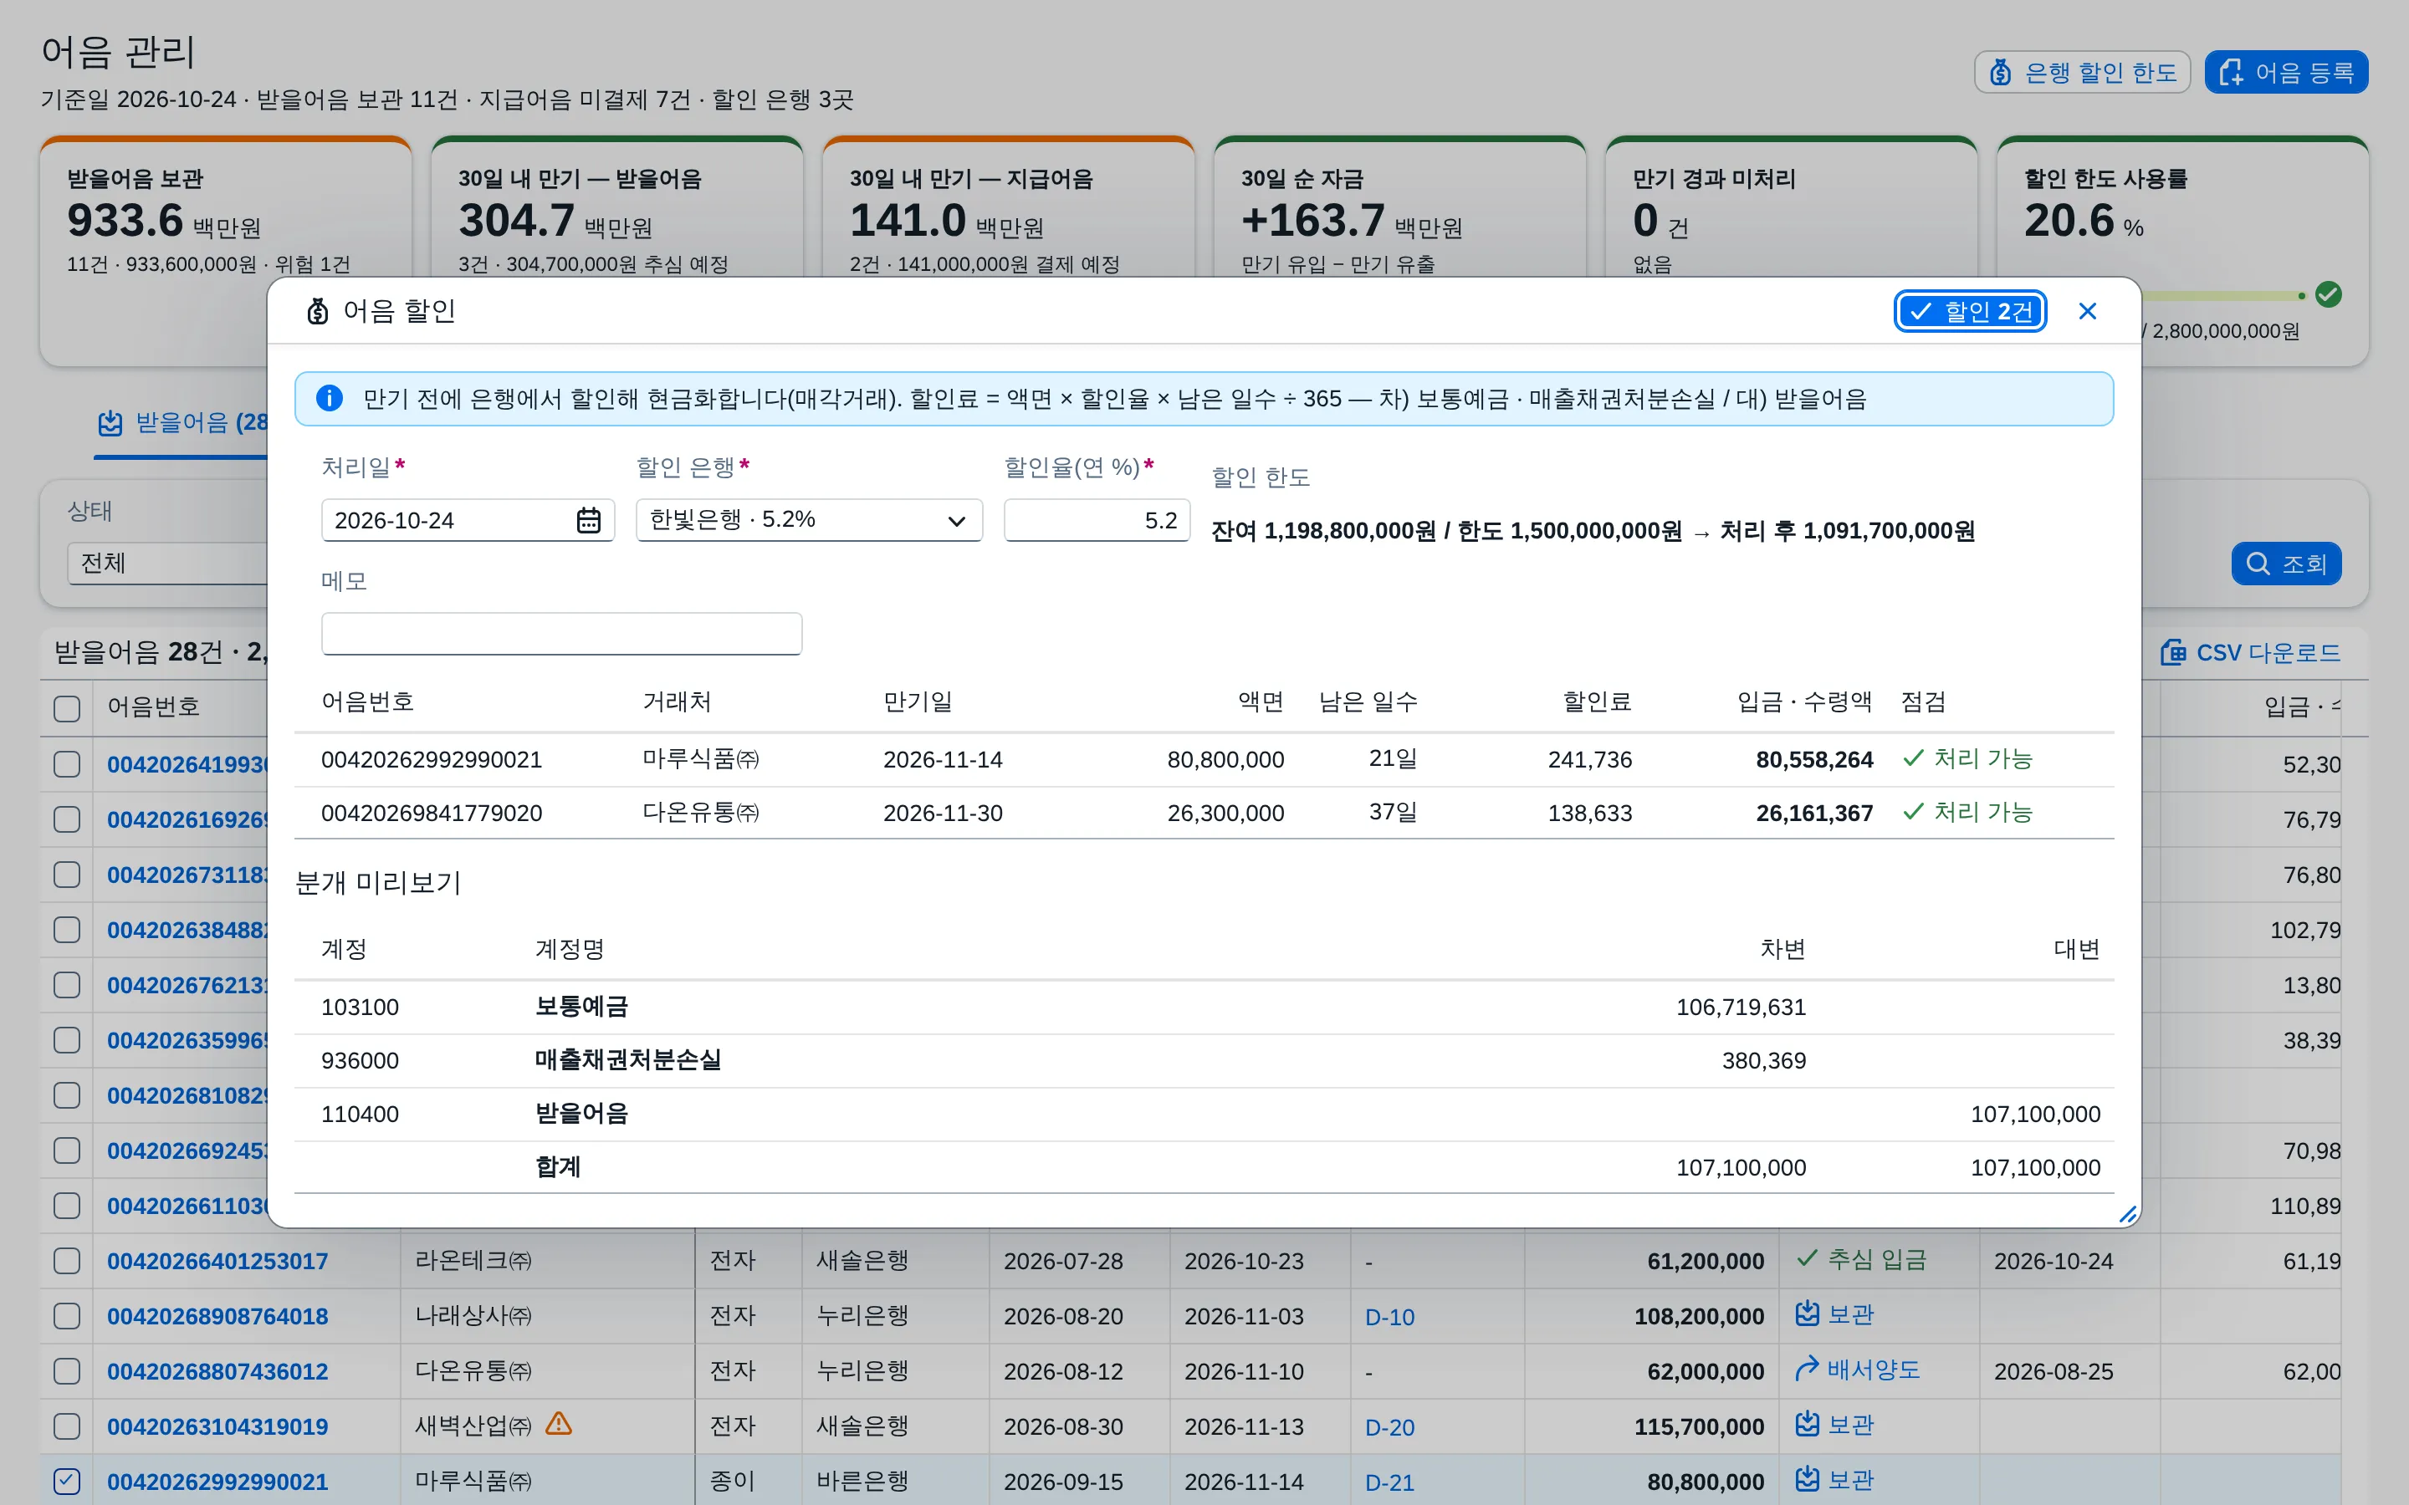This screenshot has height=1505, width=2409.
Task: Open bill link 00420268908764018
Action: point(218,1316)
